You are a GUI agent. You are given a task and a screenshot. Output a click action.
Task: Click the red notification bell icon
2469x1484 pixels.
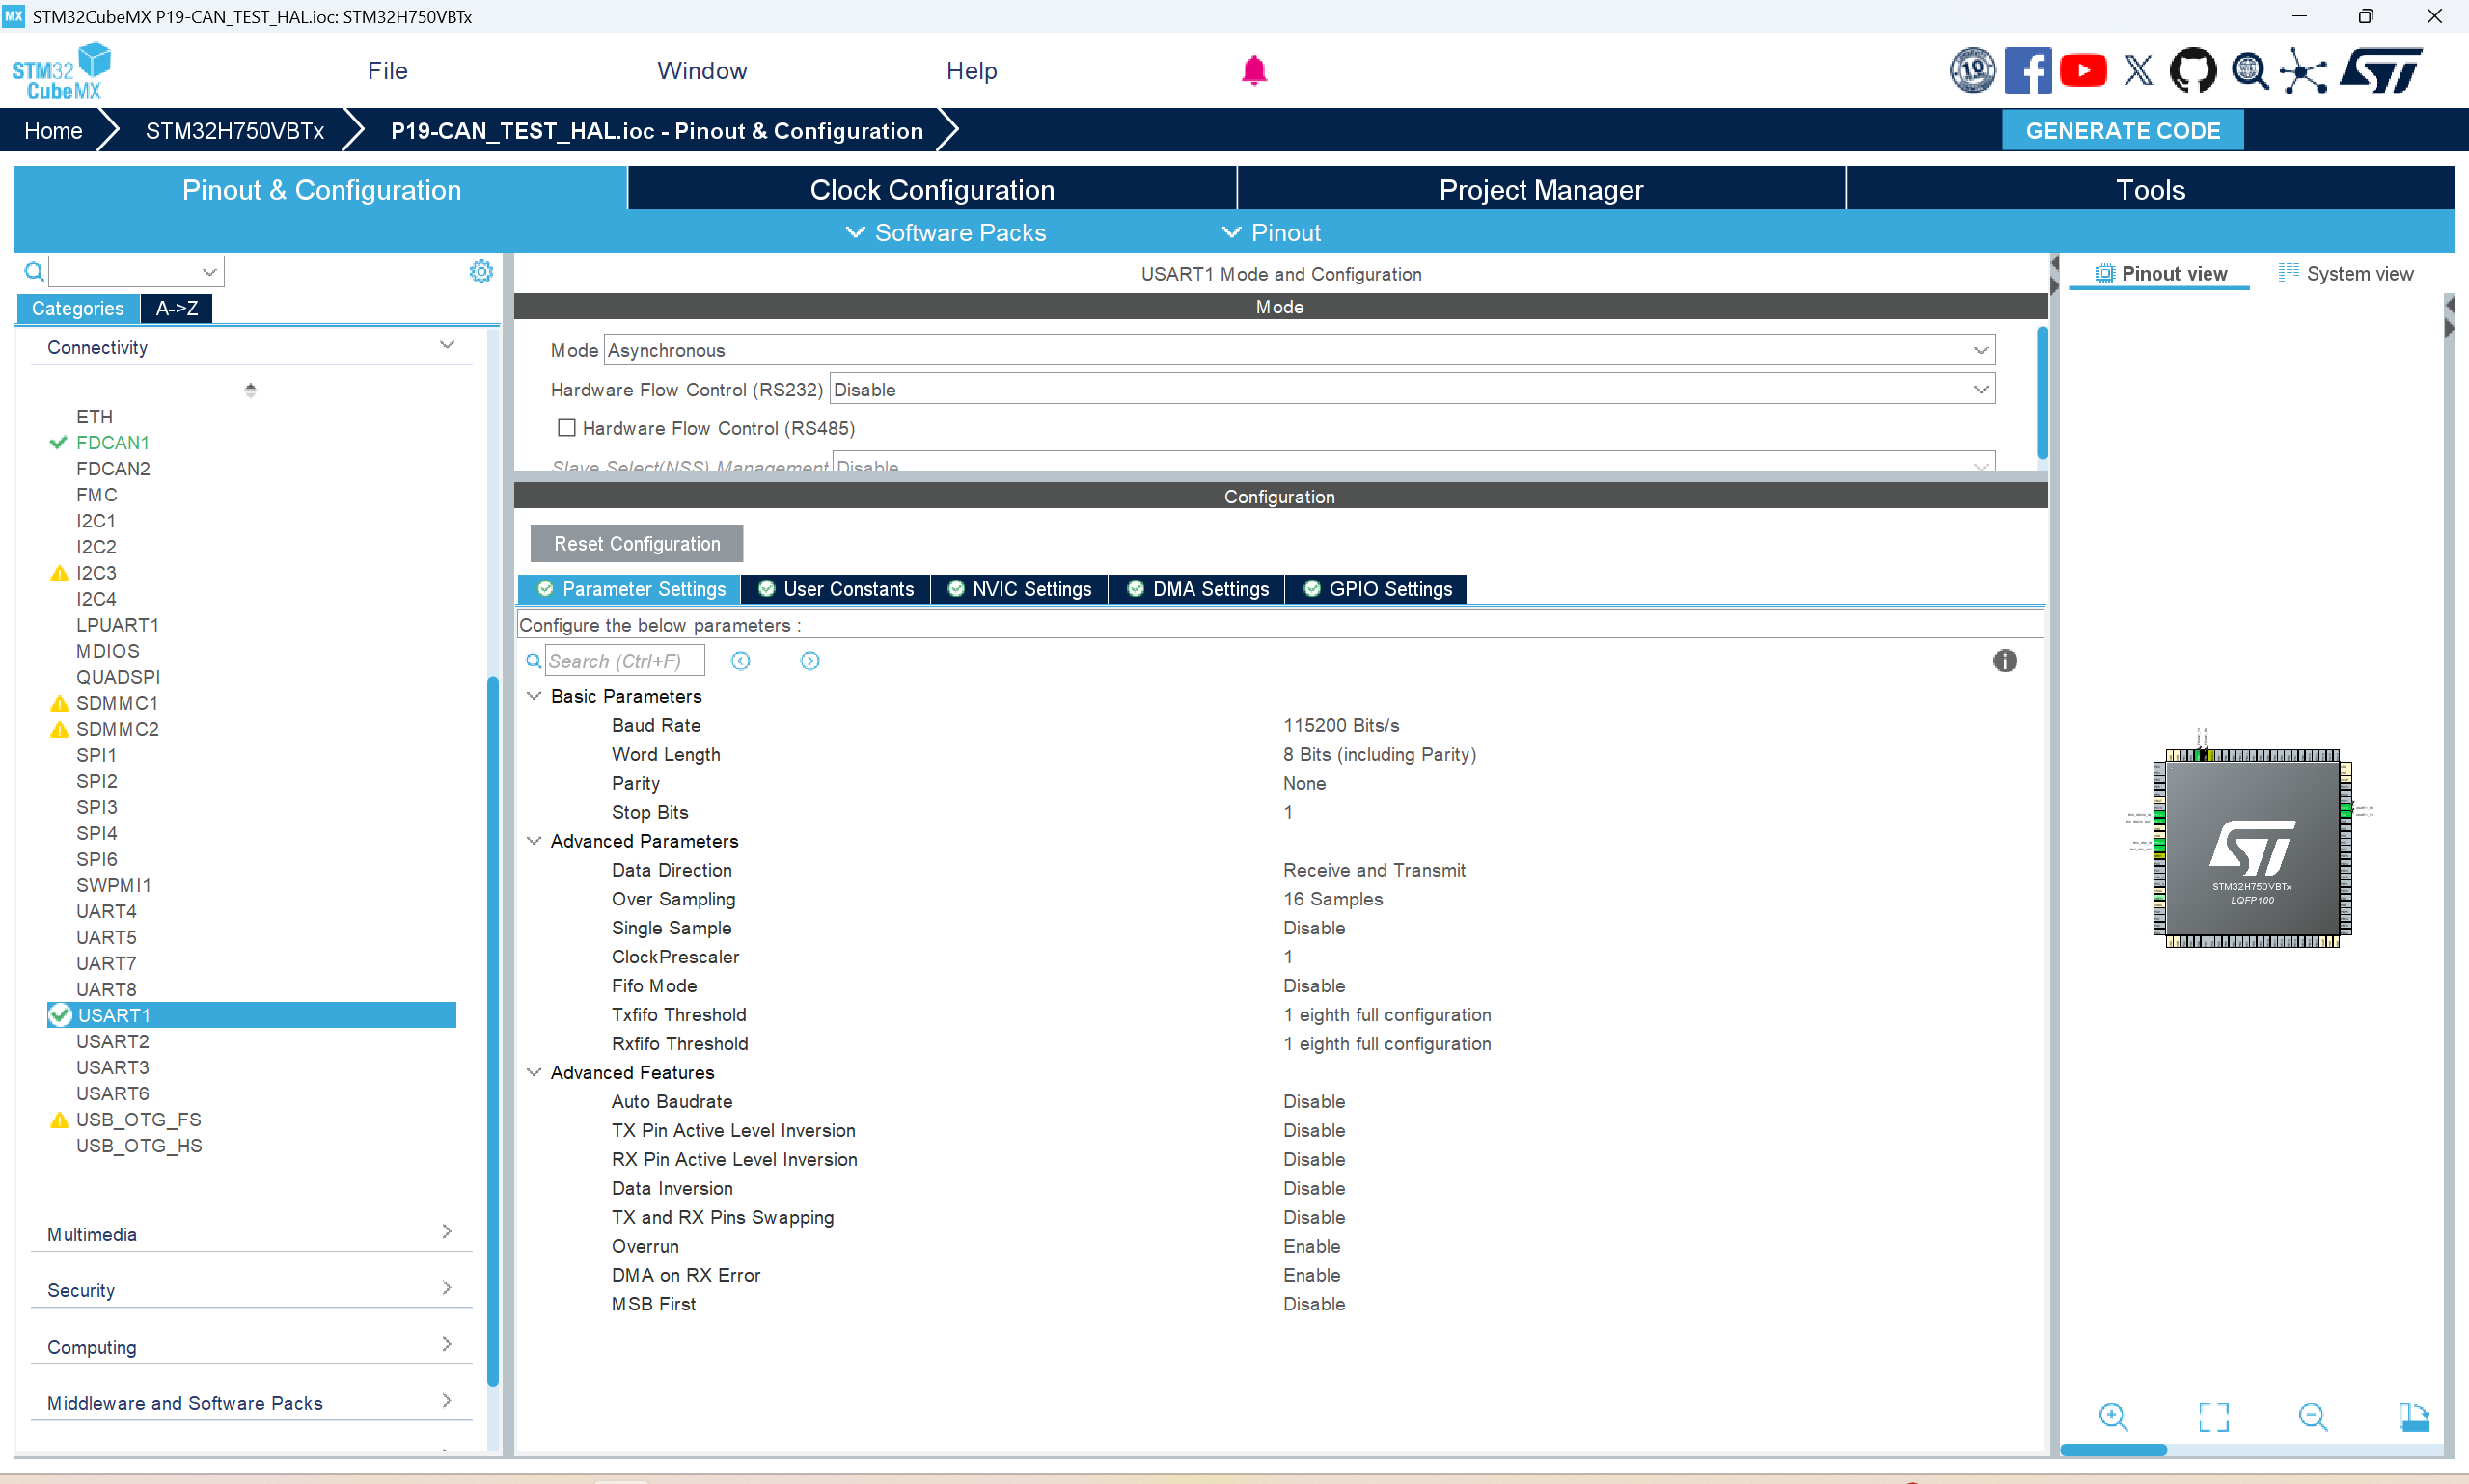(1253, 71)
